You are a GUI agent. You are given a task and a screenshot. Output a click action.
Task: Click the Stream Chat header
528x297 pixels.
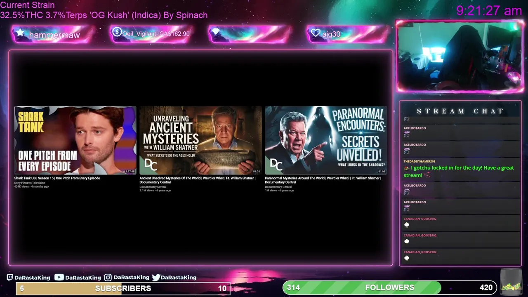[x=460, y=111]
